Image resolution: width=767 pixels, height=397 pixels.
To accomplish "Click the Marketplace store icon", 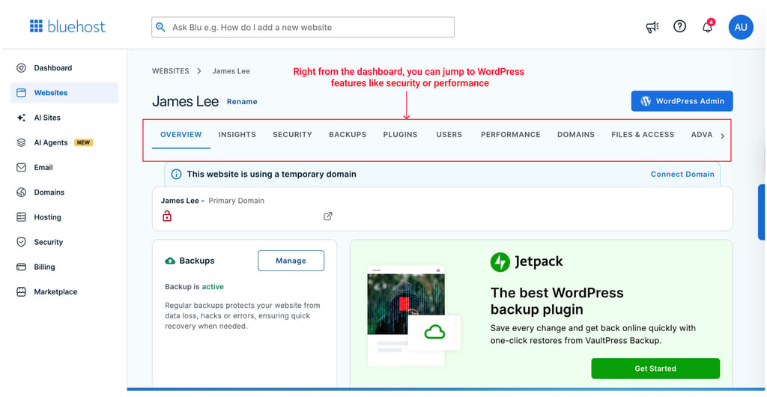I will pos(21,292).
